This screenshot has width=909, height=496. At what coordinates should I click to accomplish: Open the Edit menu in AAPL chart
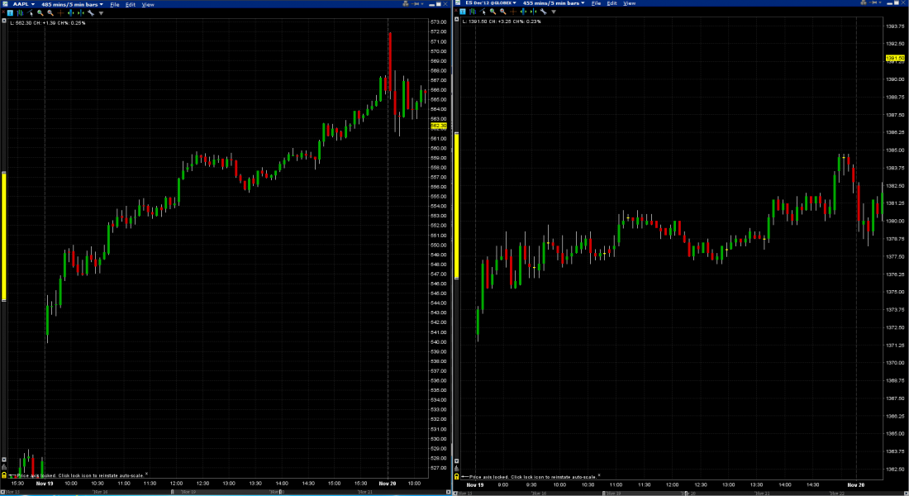130,4
